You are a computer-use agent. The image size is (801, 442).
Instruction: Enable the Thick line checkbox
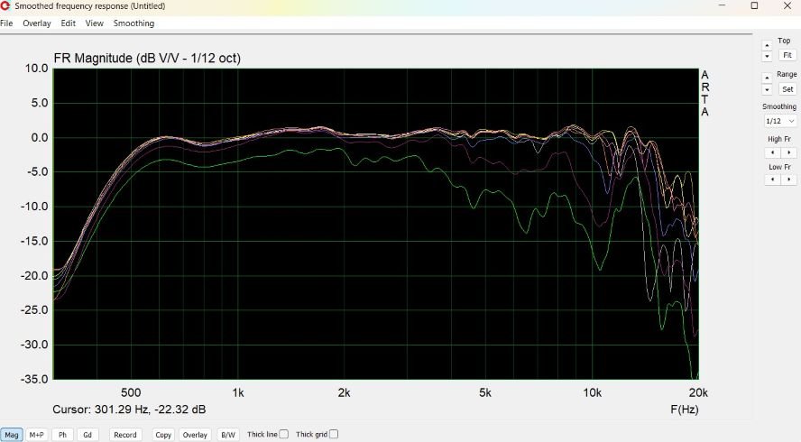[x=284, y=435]
